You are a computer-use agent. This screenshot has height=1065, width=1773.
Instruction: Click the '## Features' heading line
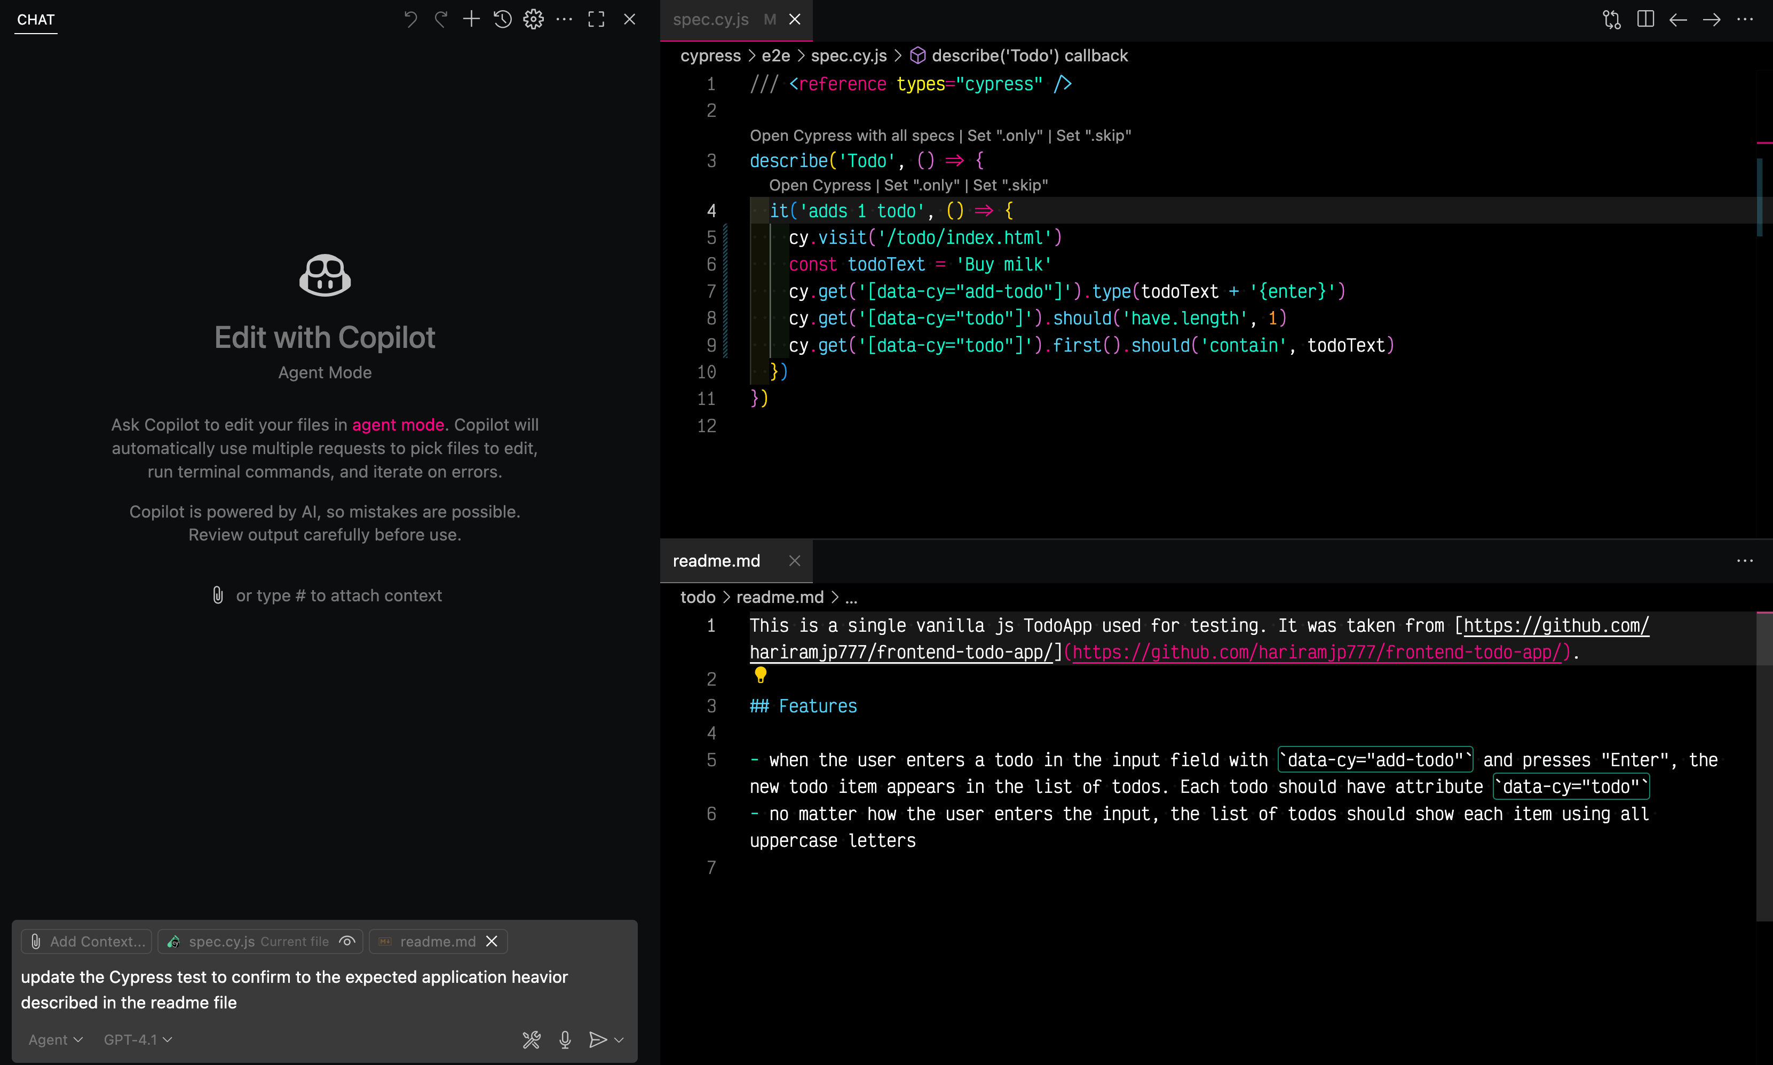pos(803,706)
